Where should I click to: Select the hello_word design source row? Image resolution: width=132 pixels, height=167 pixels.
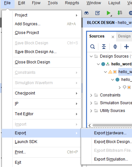(122, 64)
